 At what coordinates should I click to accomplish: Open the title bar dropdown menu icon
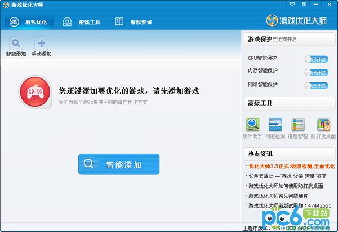pyautogui.click(x=304, y=4)
